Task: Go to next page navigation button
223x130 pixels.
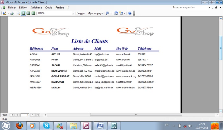Action: 32,115
